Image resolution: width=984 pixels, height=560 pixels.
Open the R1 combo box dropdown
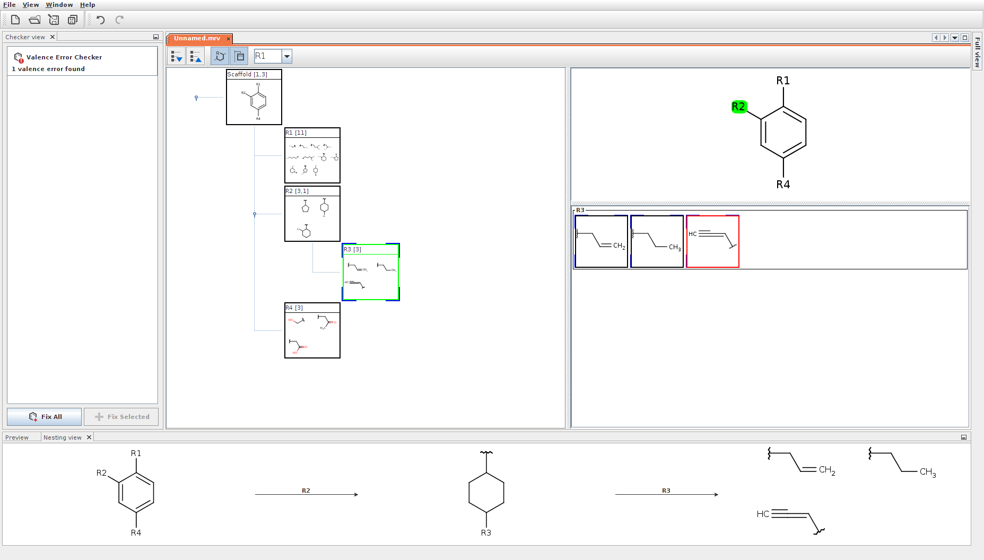(286, 56)
